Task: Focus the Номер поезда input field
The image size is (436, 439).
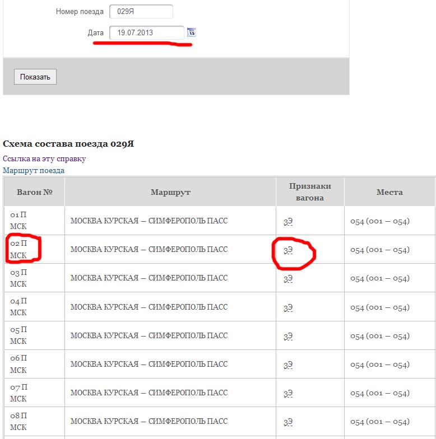Action: (x=141, y=11)
